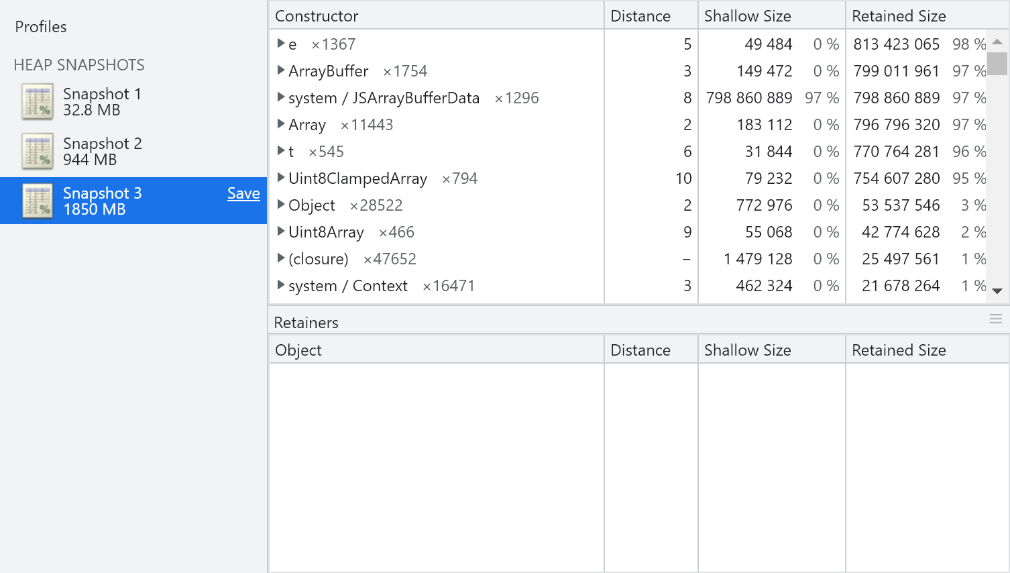The height and width of the screenshot is (573, 1010).
Task: Expand the Uint8ClampedArray row
Action: 281,178
